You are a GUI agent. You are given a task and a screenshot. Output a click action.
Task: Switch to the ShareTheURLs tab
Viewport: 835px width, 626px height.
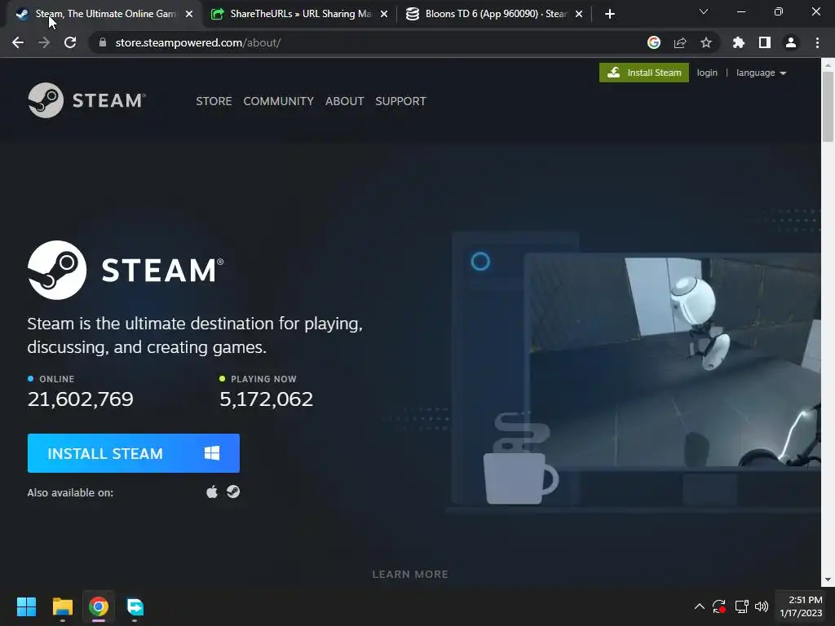299,14
